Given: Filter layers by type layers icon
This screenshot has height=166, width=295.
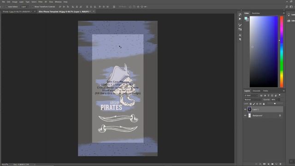Looking at the screenshot, I should point(268,95).
